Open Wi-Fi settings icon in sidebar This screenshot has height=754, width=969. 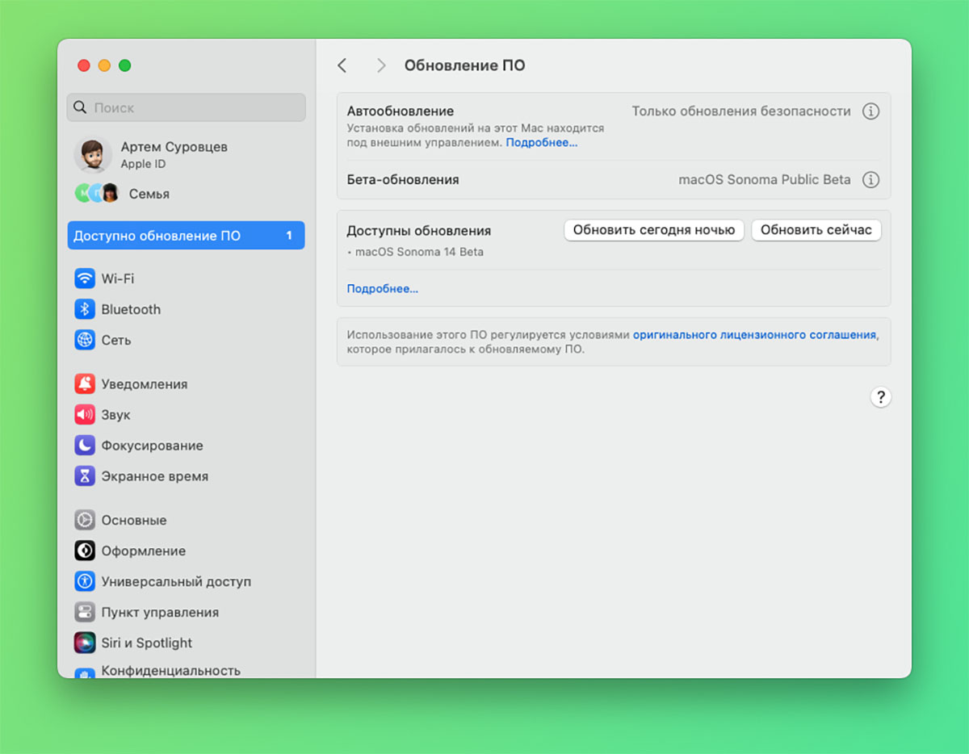pyautogui.click(x=85, y=279)
